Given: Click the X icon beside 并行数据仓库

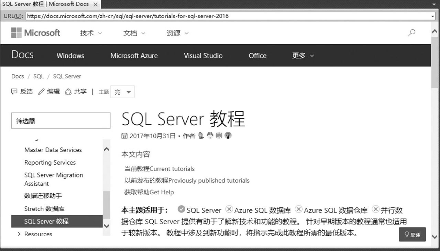Looking at the screenshot, I should pos(375,209).
